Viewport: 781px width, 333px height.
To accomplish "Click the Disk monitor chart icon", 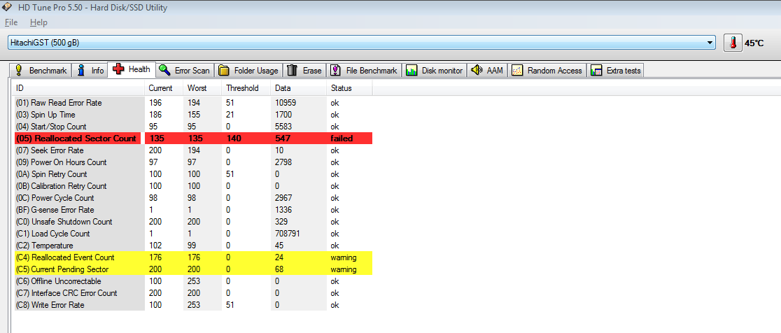I will (x=411, y=70).
